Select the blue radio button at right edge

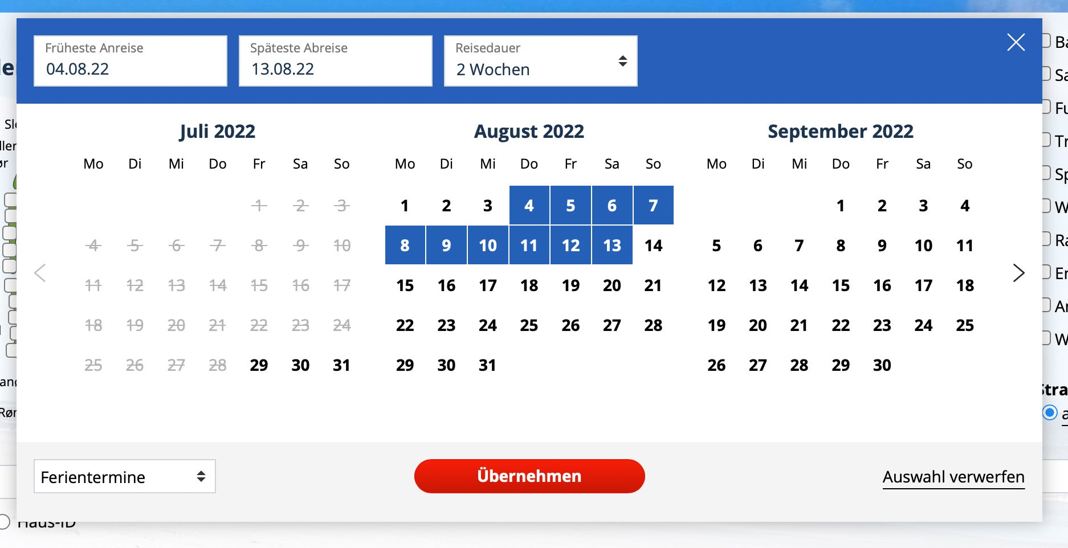(1049, 412)
